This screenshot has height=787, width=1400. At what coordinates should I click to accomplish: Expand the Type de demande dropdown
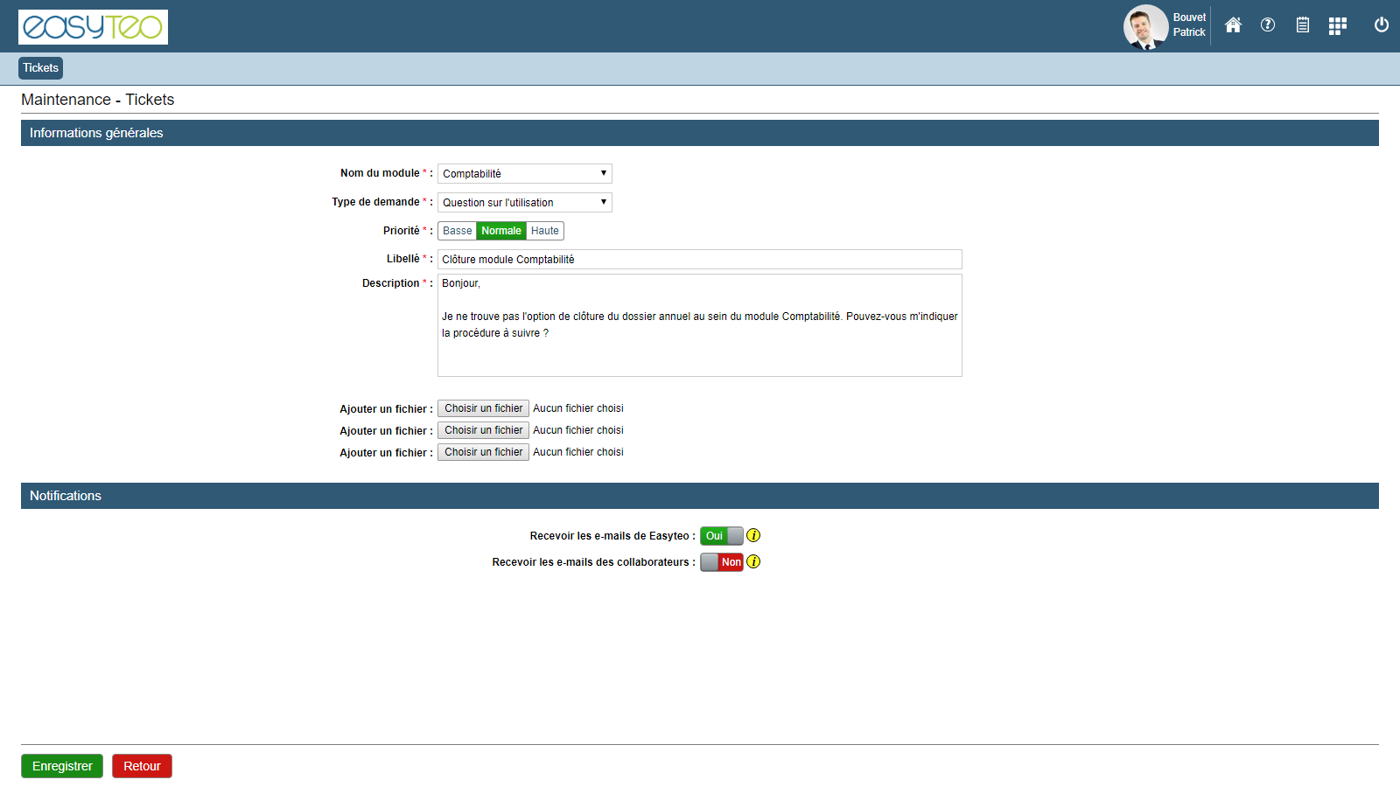click(x=524, y=203)
